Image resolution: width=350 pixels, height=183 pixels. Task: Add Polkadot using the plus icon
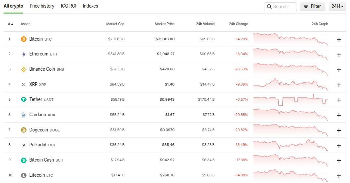coord(339,146)
